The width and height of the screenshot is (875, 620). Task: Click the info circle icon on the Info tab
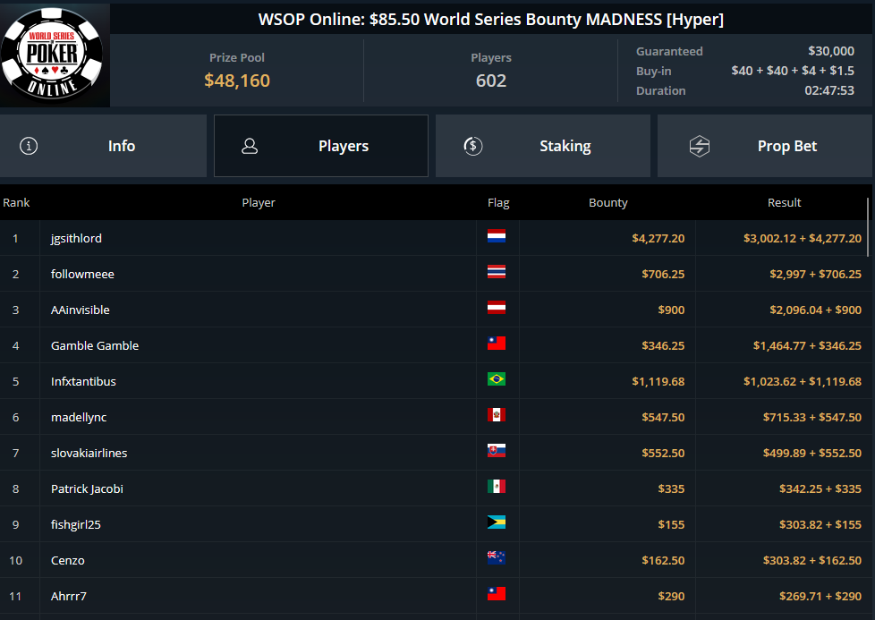click(29, 146)
